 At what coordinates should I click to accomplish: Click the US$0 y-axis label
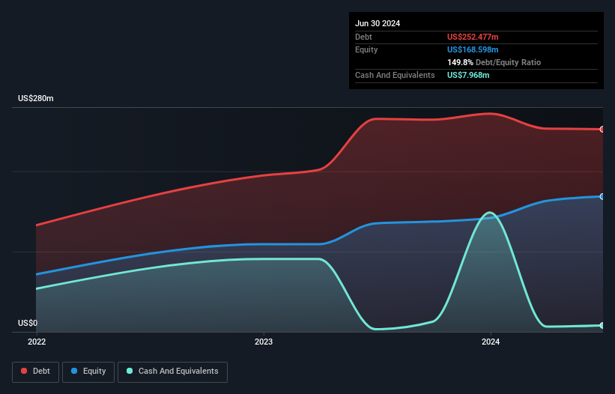(28, 323)
